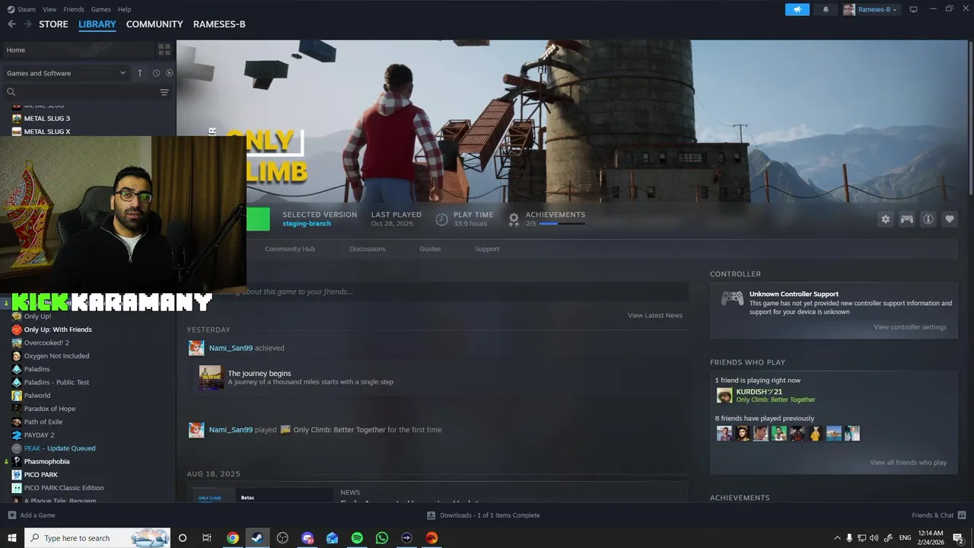The width and height of the screenshot is (974, 548).
Task: Open friend KURDISH 21 profile
Action: point(759,392)
